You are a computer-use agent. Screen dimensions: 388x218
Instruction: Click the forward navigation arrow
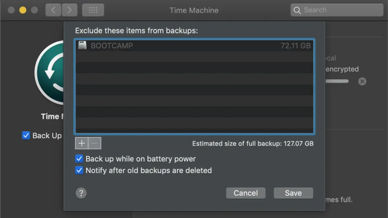[69, 10]
